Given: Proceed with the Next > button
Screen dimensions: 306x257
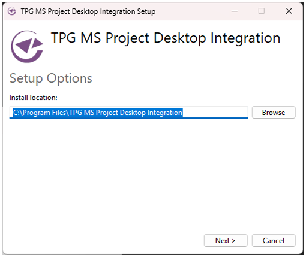Looking at the screenshot, I should [226, 241].
